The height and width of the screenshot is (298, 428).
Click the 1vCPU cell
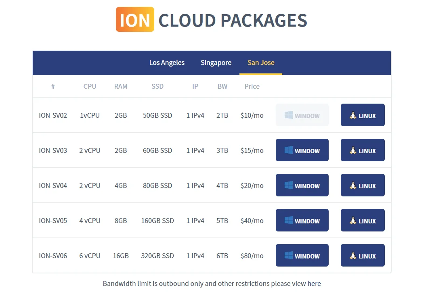tap(90, 115)
